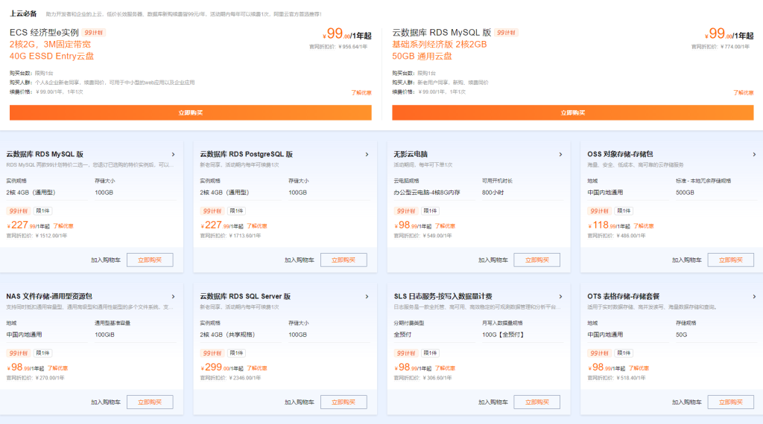Image resolution: width=763 pixels, height=424 pixels.
Task: Add OSS 对象存储 to cart via 加入购物车
Action: click(686, 260)
